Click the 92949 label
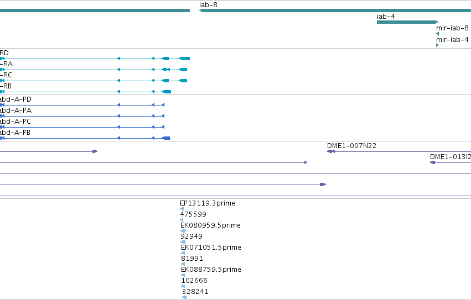 point(191,236)
